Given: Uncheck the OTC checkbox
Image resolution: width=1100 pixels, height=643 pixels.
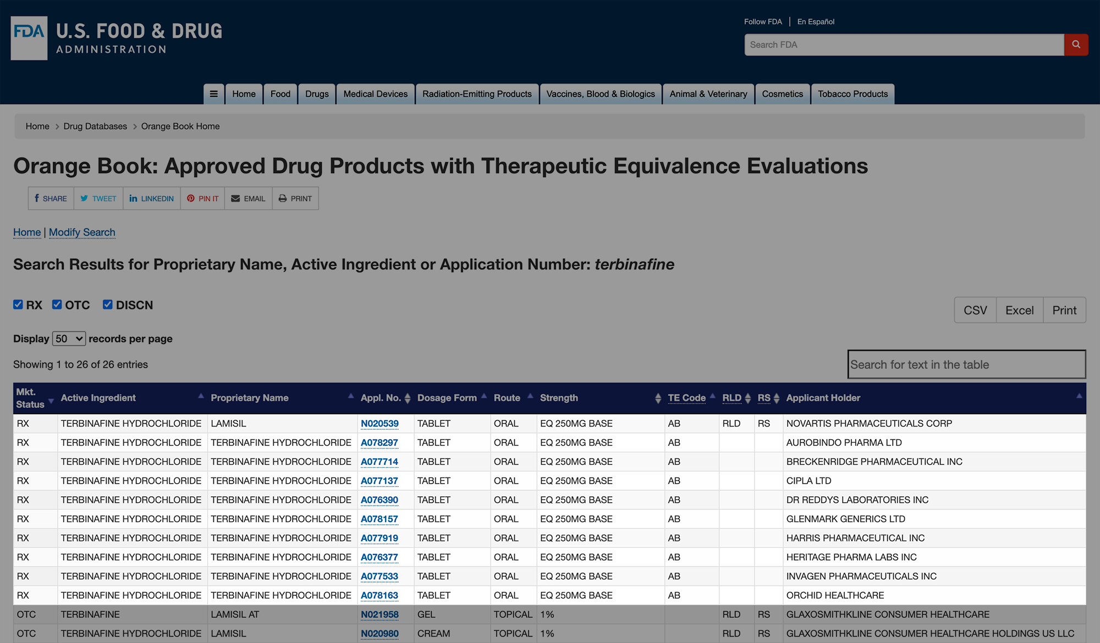Looking at the screenshot, I should [x=57, y=304].
